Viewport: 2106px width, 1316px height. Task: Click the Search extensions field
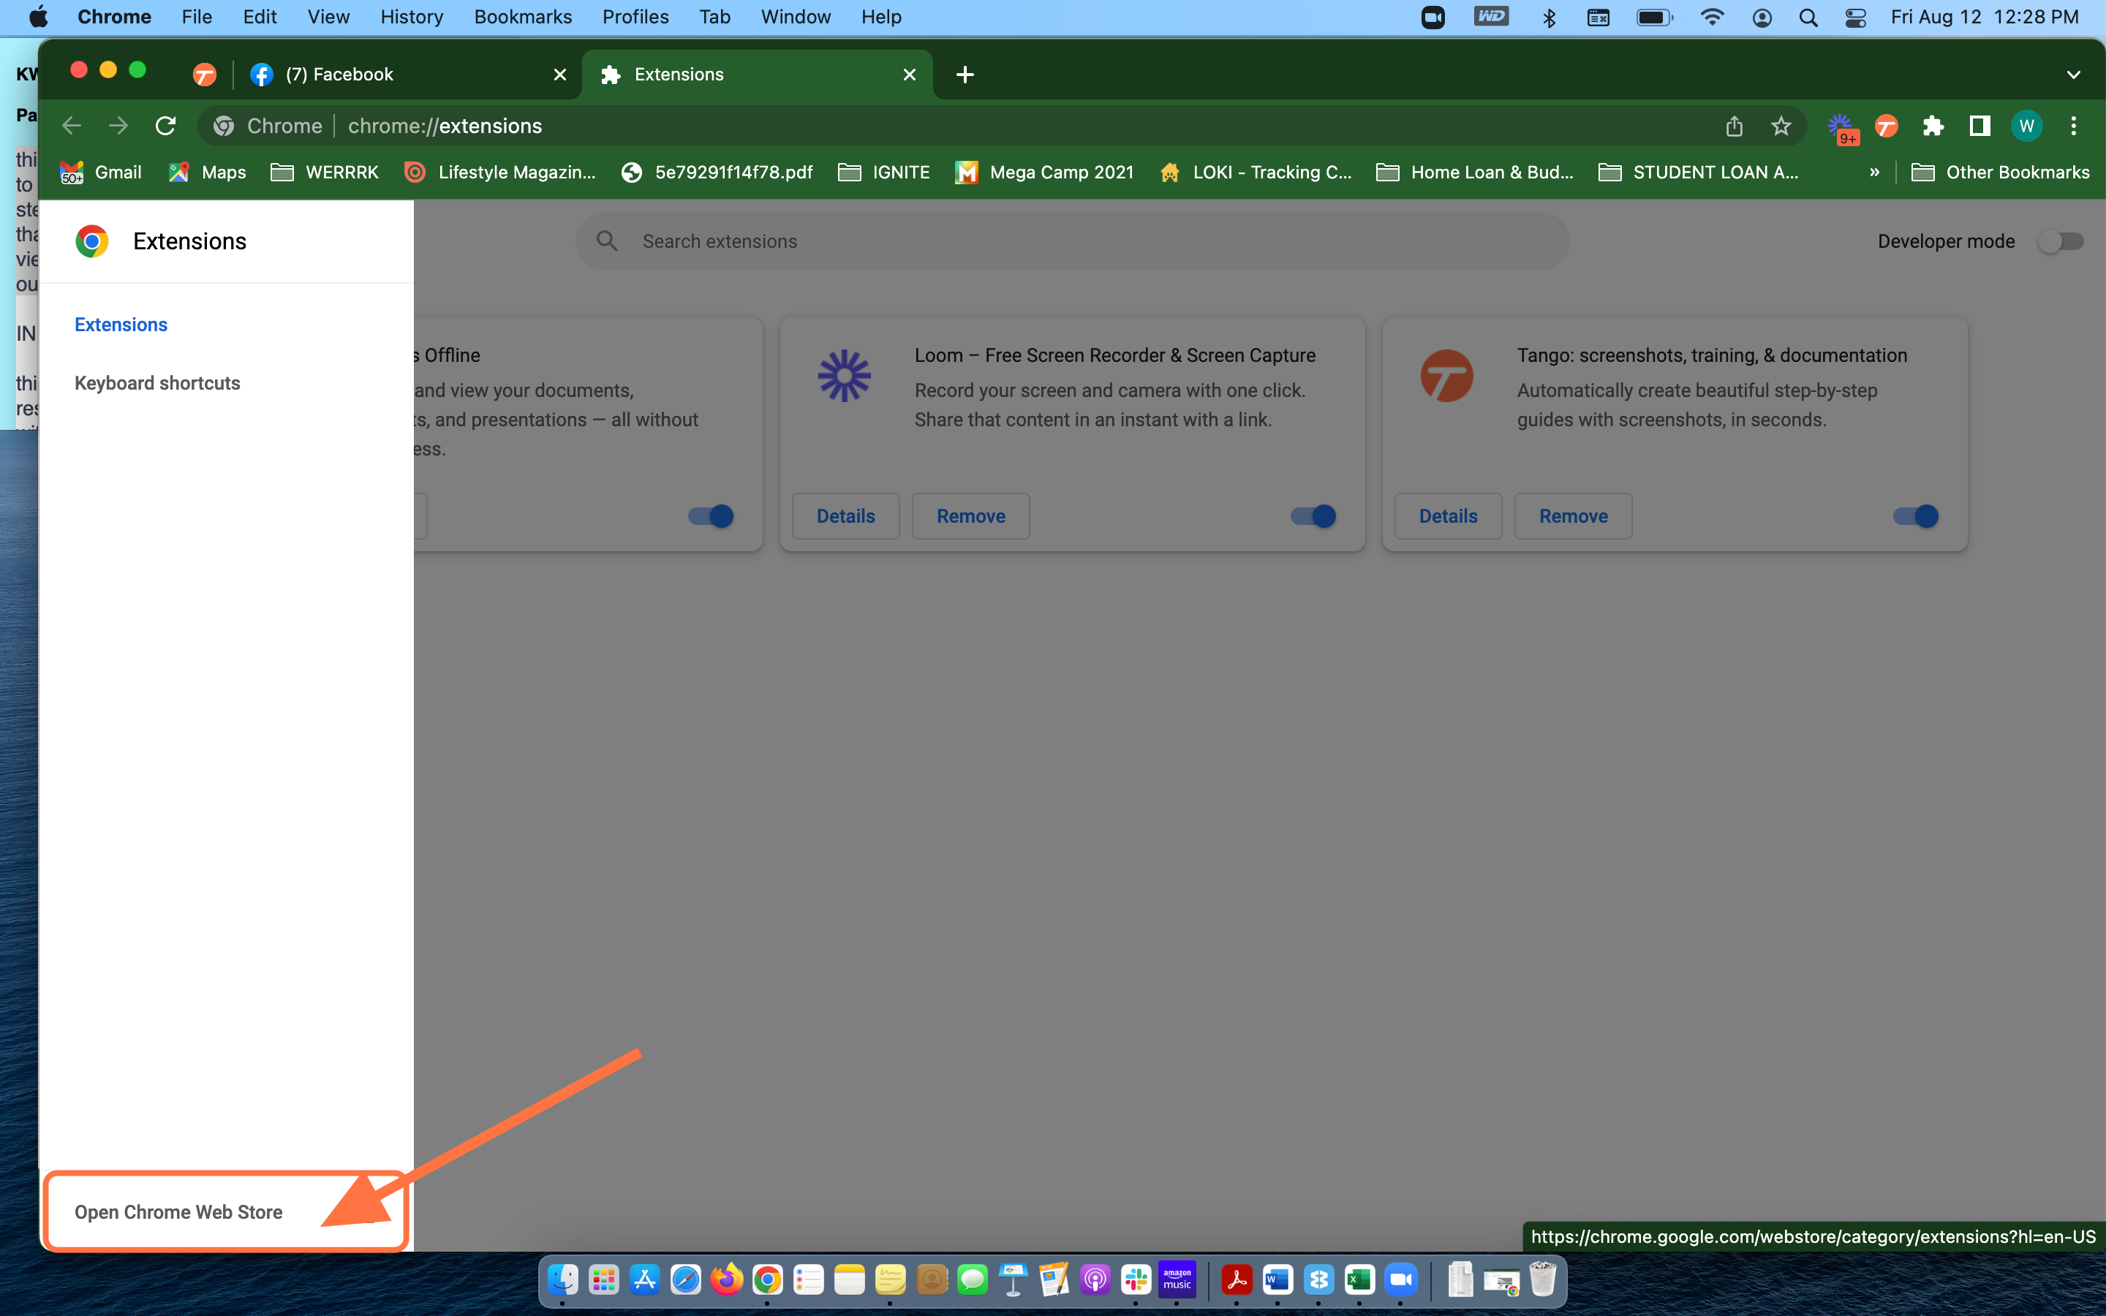(x=1072, y=241)
